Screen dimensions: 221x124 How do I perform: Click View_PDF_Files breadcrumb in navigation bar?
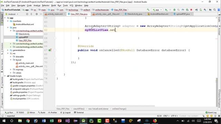tap(119, 10)
